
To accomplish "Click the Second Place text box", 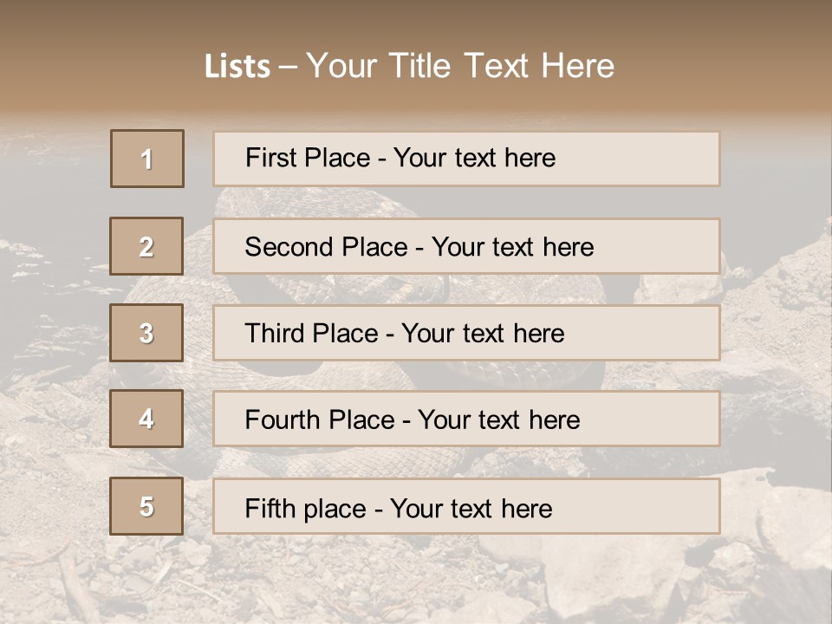I will [x=466, y=246].
